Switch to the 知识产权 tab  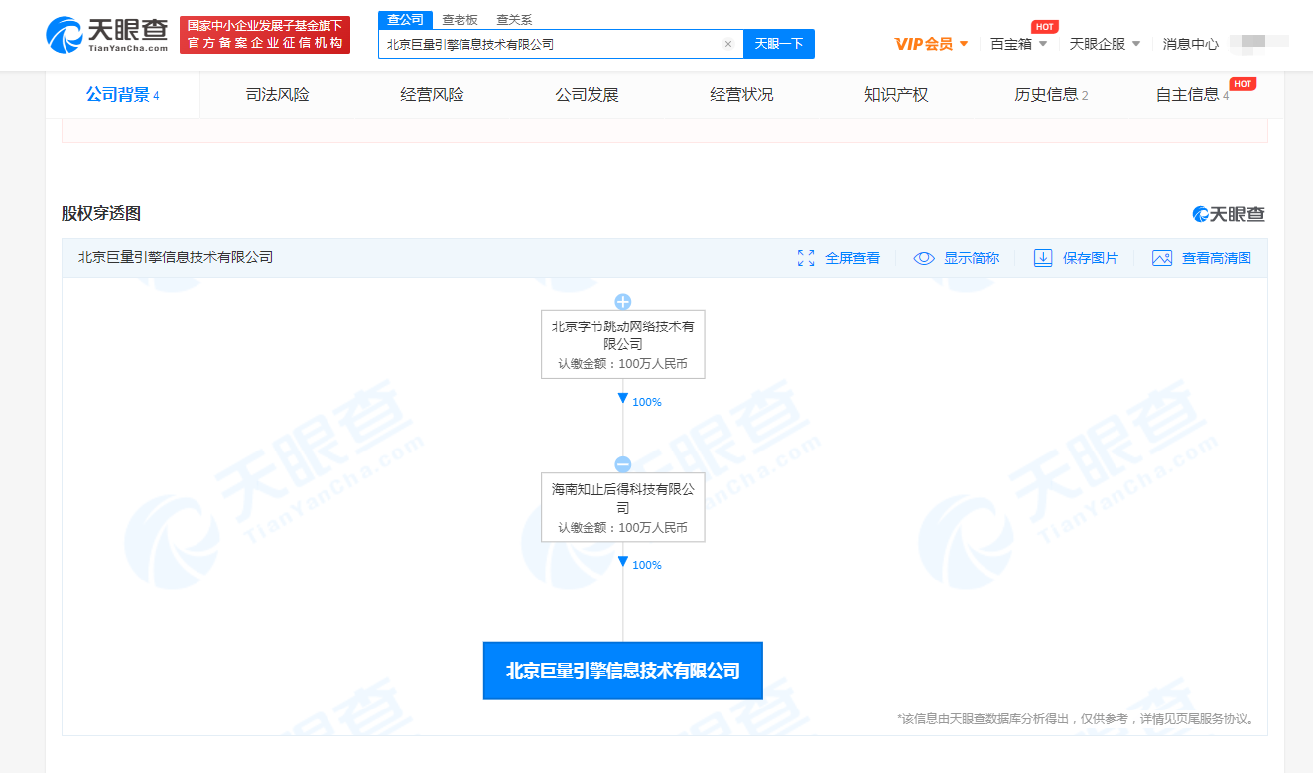click(896, 95)
